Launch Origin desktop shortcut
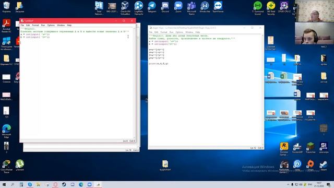Image resolution: width=334 pixels, height=188 pixels. (x=311, y=165)
